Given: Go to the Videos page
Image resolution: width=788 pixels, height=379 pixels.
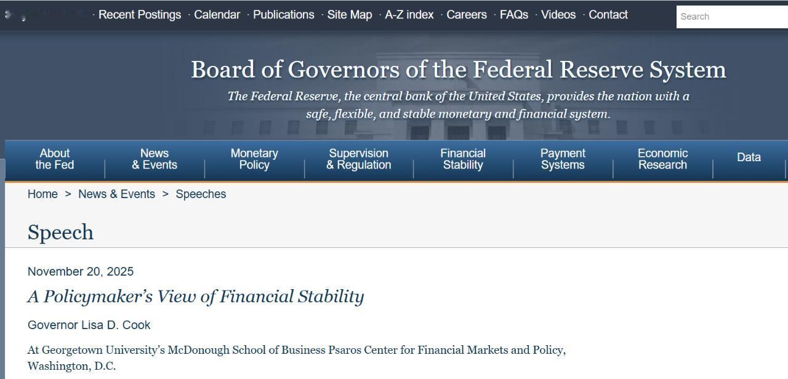Looking at the screenshot, I should (x=558, y=15).
